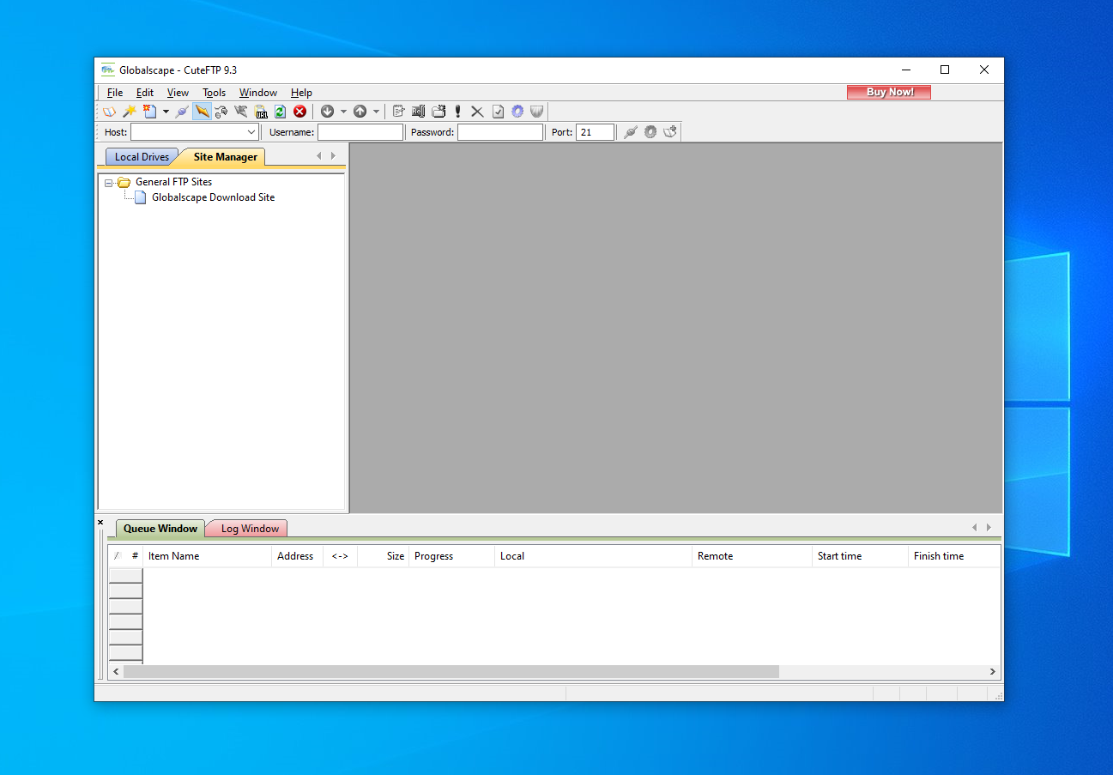Click the red Stop transfer icon
Screen dimensions: 1113x775
point(299,111)
